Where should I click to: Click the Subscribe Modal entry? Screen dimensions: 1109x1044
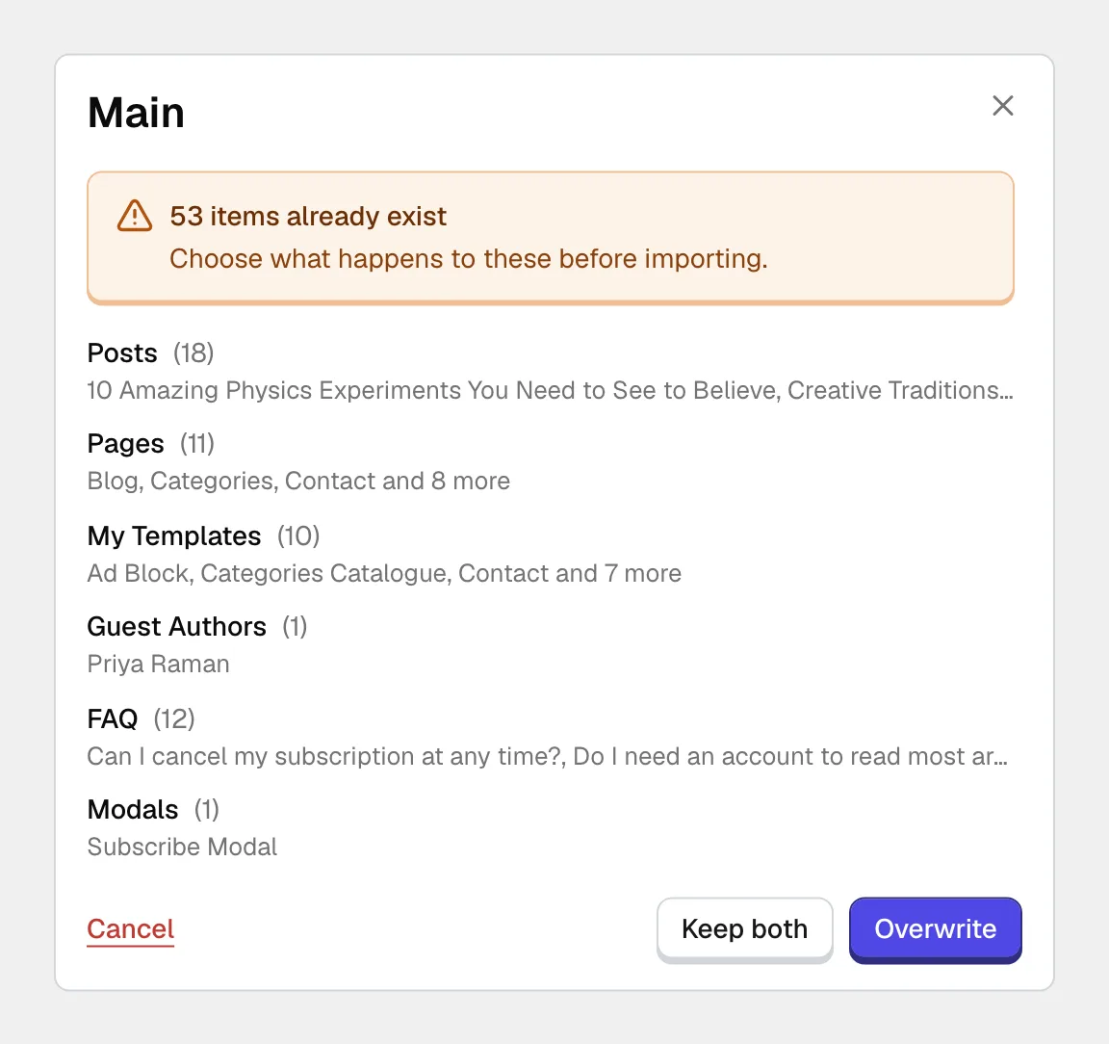[x=183, y=847]
